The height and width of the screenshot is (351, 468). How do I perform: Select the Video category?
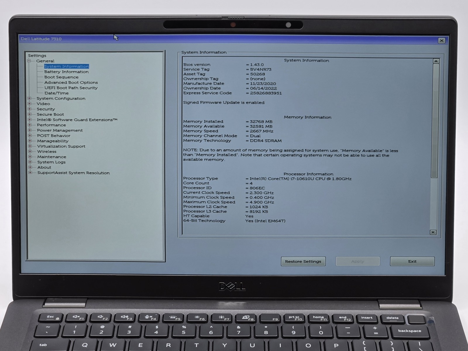pos(43,104)
